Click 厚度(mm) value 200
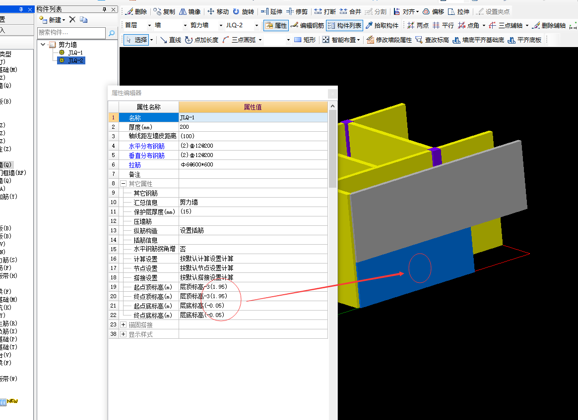Image resolution: width=578 pixels, height=420 pixels. coord(253,127)
